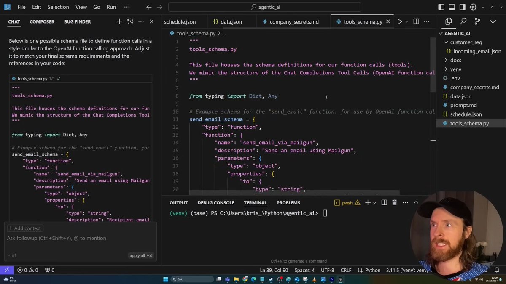Click the Add context button

[24, 228]
